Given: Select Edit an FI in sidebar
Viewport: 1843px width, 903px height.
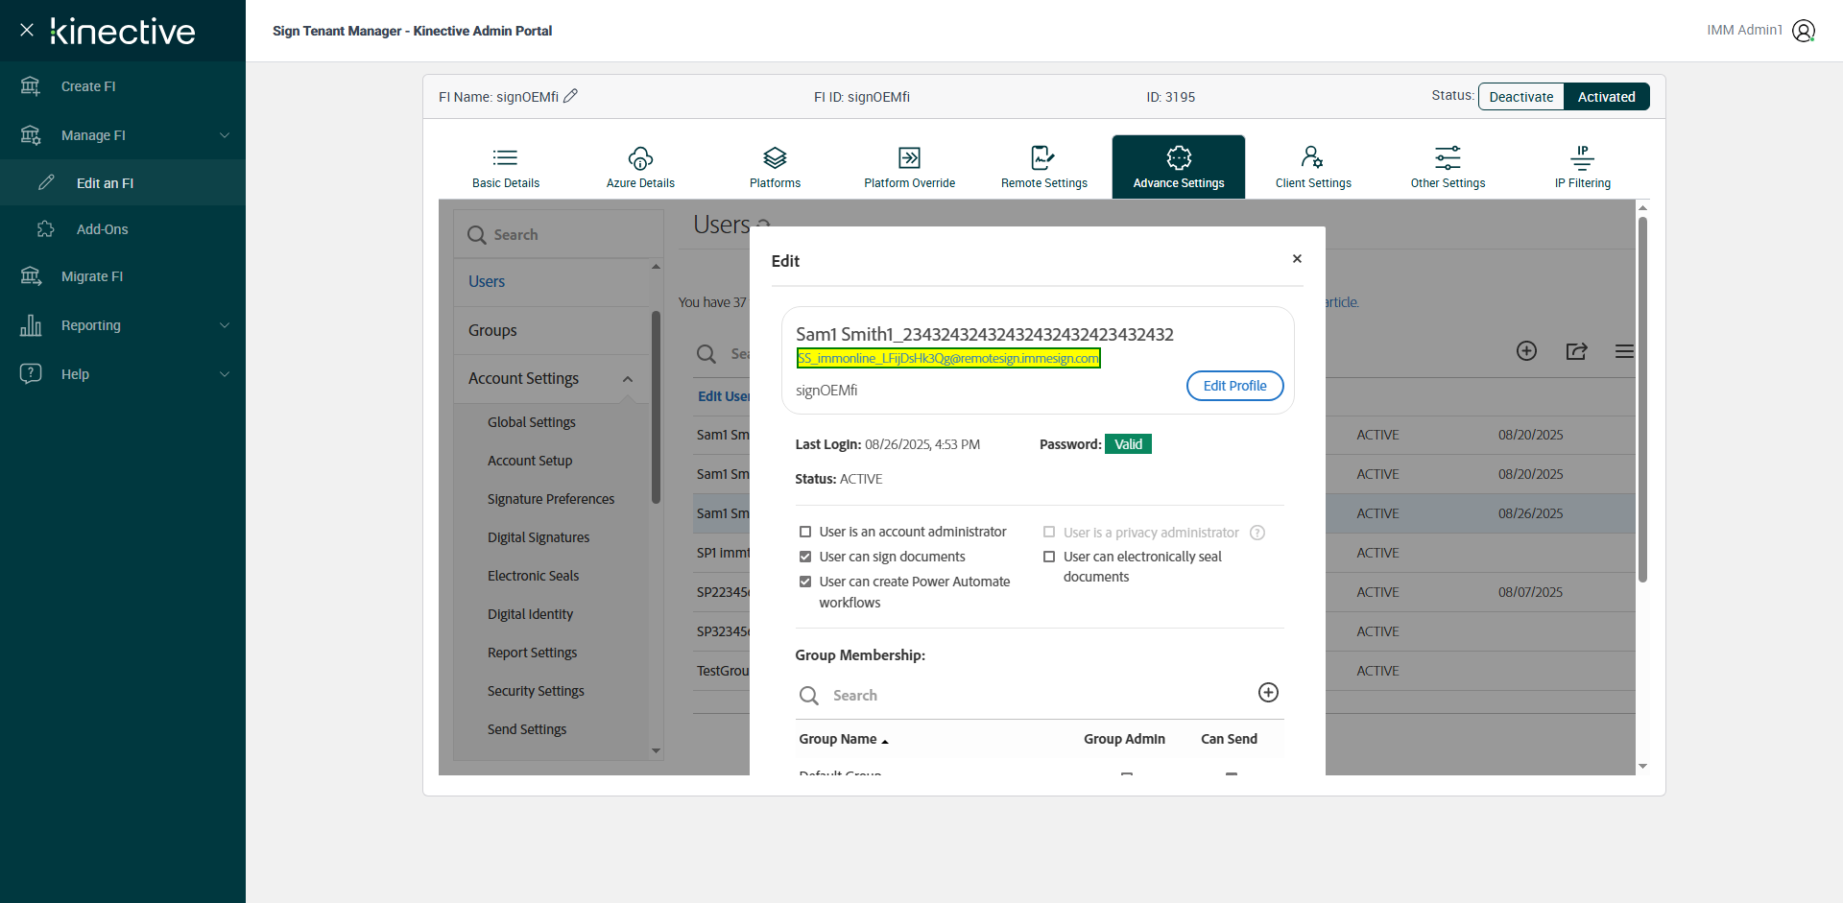Looking at the screenshot, I should (123, 182).
